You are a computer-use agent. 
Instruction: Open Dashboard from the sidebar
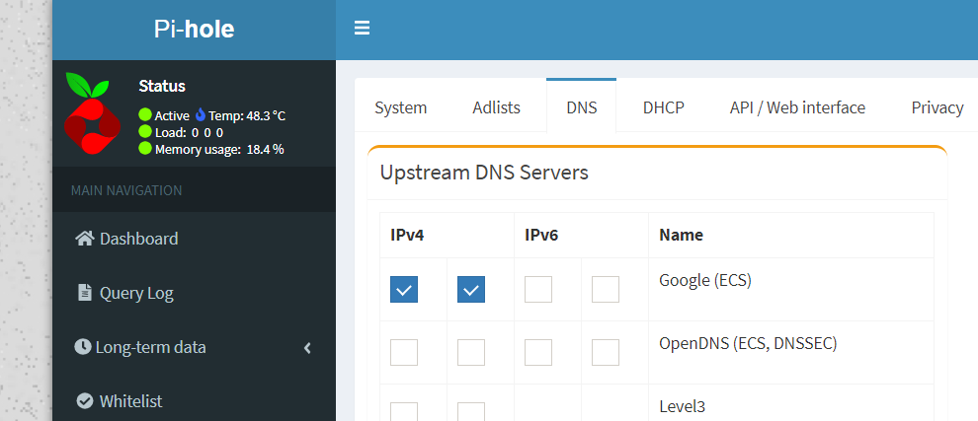click(x=194, y=239)
